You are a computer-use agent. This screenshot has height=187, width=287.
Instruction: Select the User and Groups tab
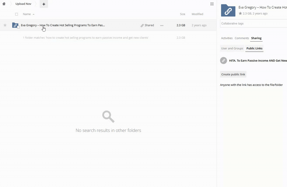pyautogui.click(x=232, y=48)
